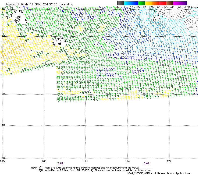The height and width of the screenshot is (175, 199).
Task: Pick the brown 35-40 knots legend segment
Action: click(x=169, y=3)
